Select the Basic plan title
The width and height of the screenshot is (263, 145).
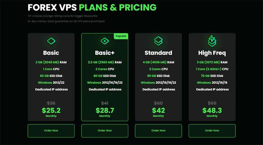pos(51,52)
